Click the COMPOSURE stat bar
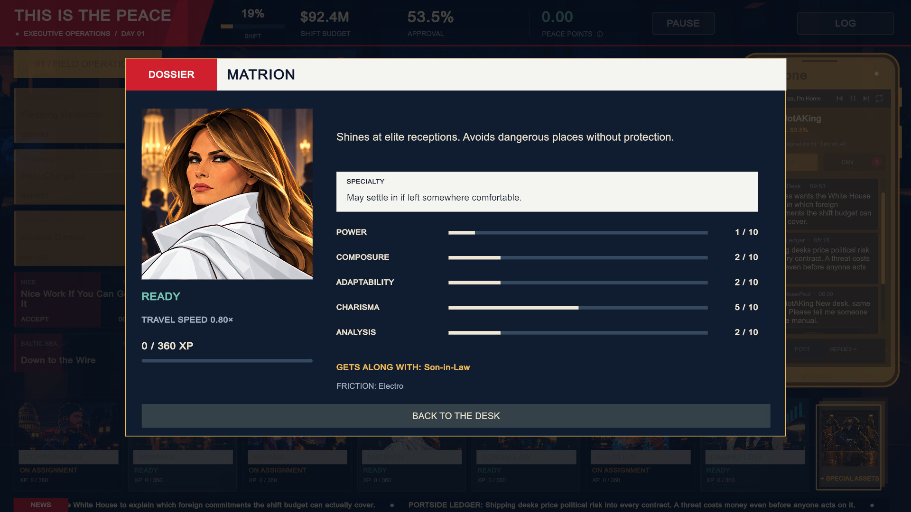Screen dimensions: 911x512 (578, 257)
